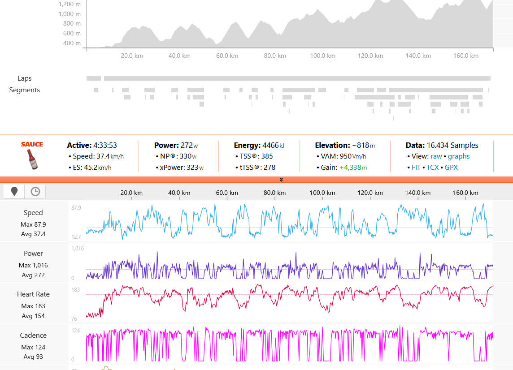This screenshot has height=370, width=513.
Task: Click the Power stream label
Action: 33,254
